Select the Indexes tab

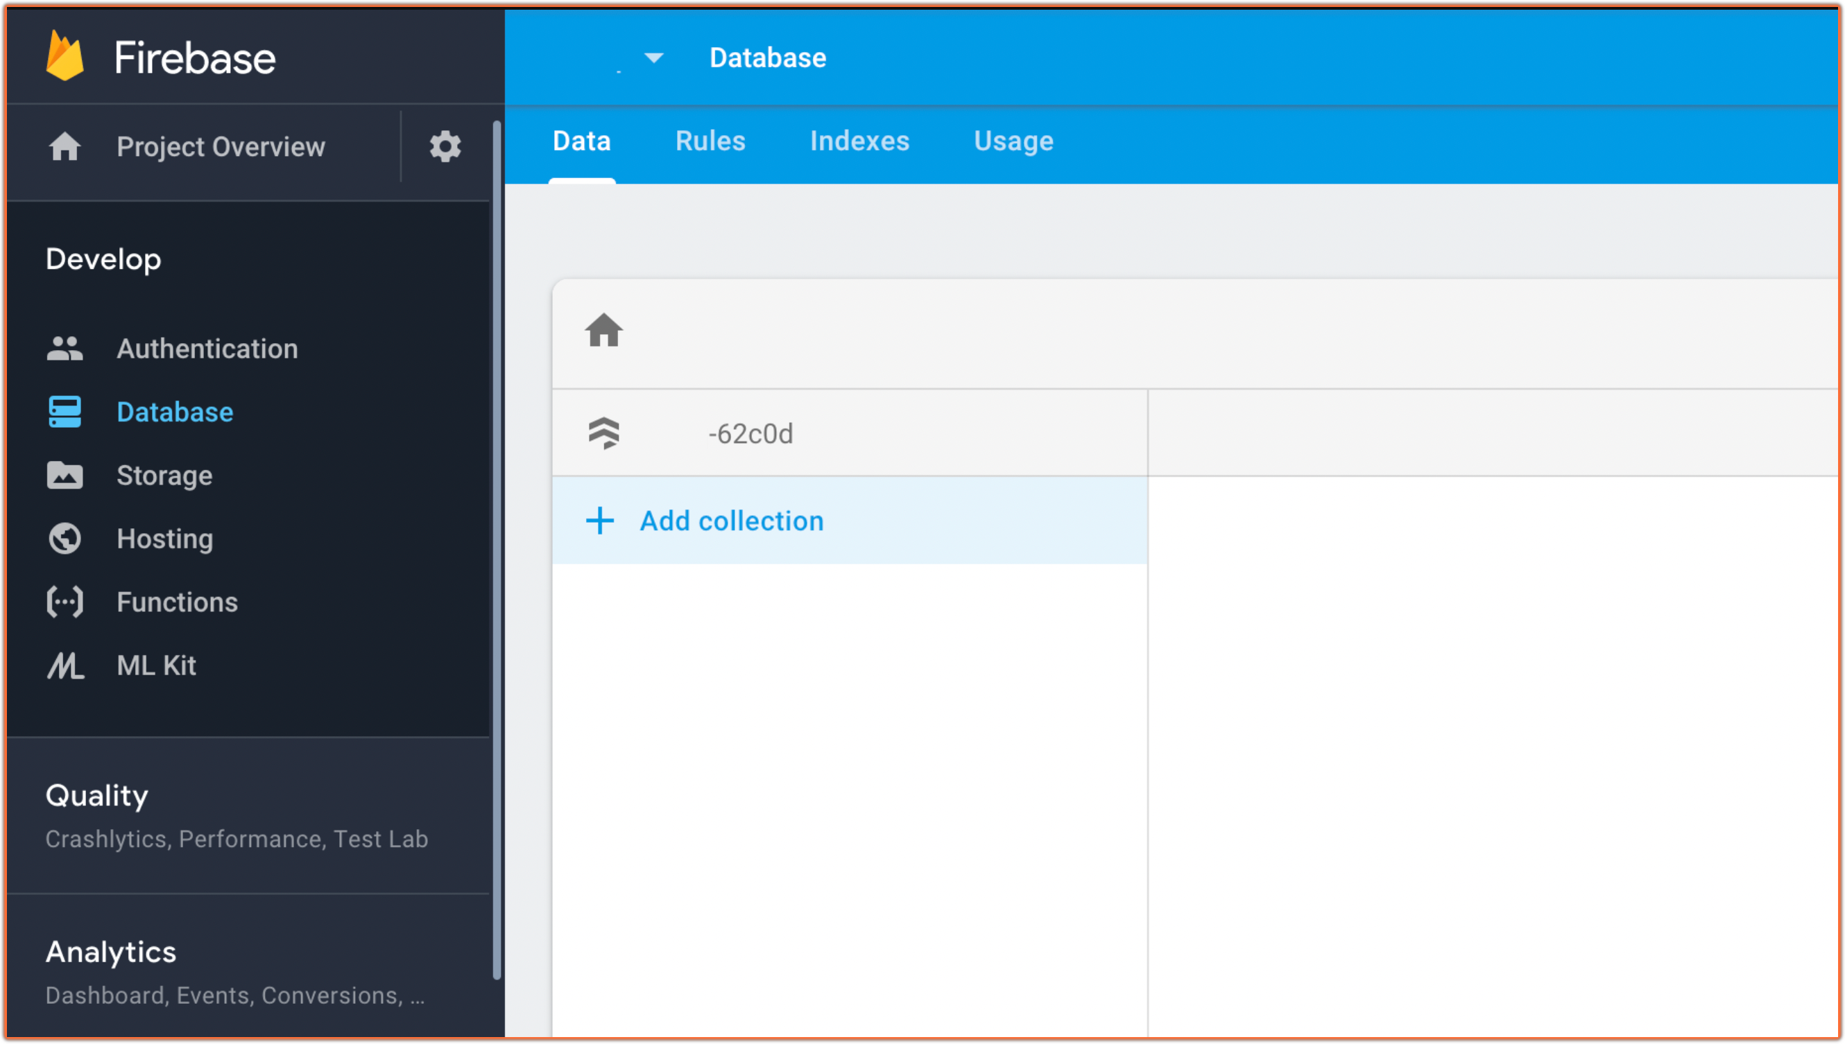[860, 141]
